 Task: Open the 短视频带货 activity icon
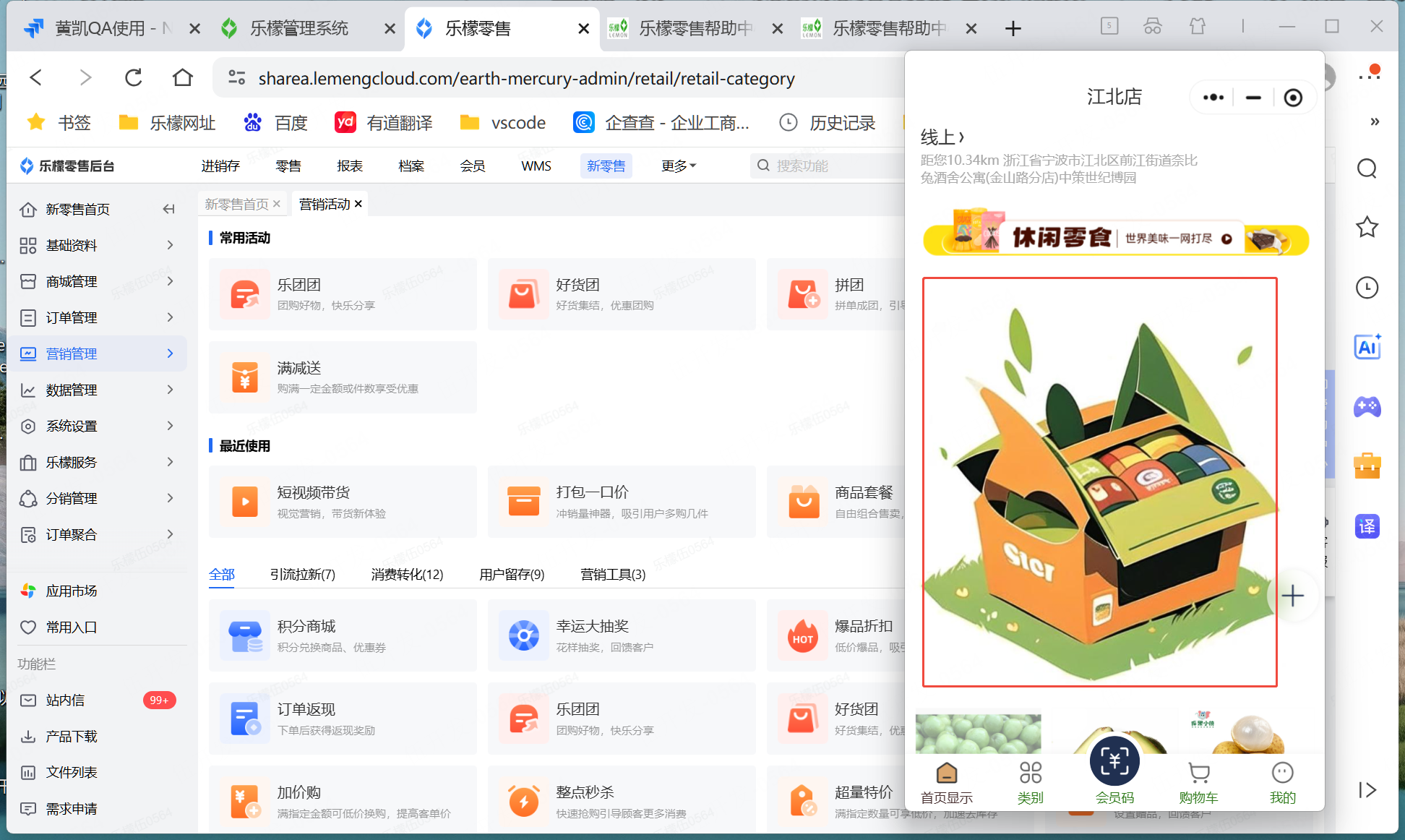pos(245,502)
